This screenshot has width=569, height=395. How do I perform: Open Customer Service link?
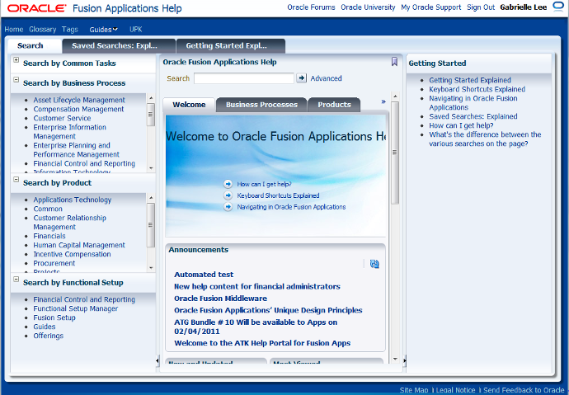click(62, 118)
